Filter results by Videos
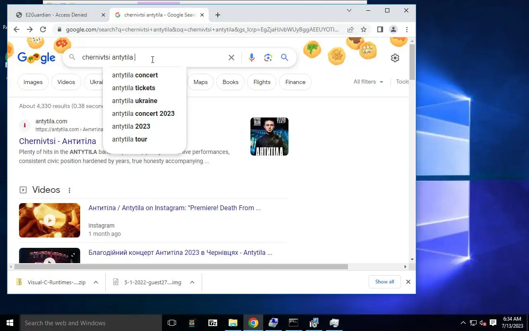The width and height of the screenshot is (529, 331). pyautogui.click(x=66, y=82)
